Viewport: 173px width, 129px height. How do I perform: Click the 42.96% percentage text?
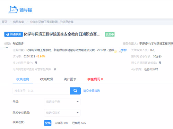pos(41,56)
